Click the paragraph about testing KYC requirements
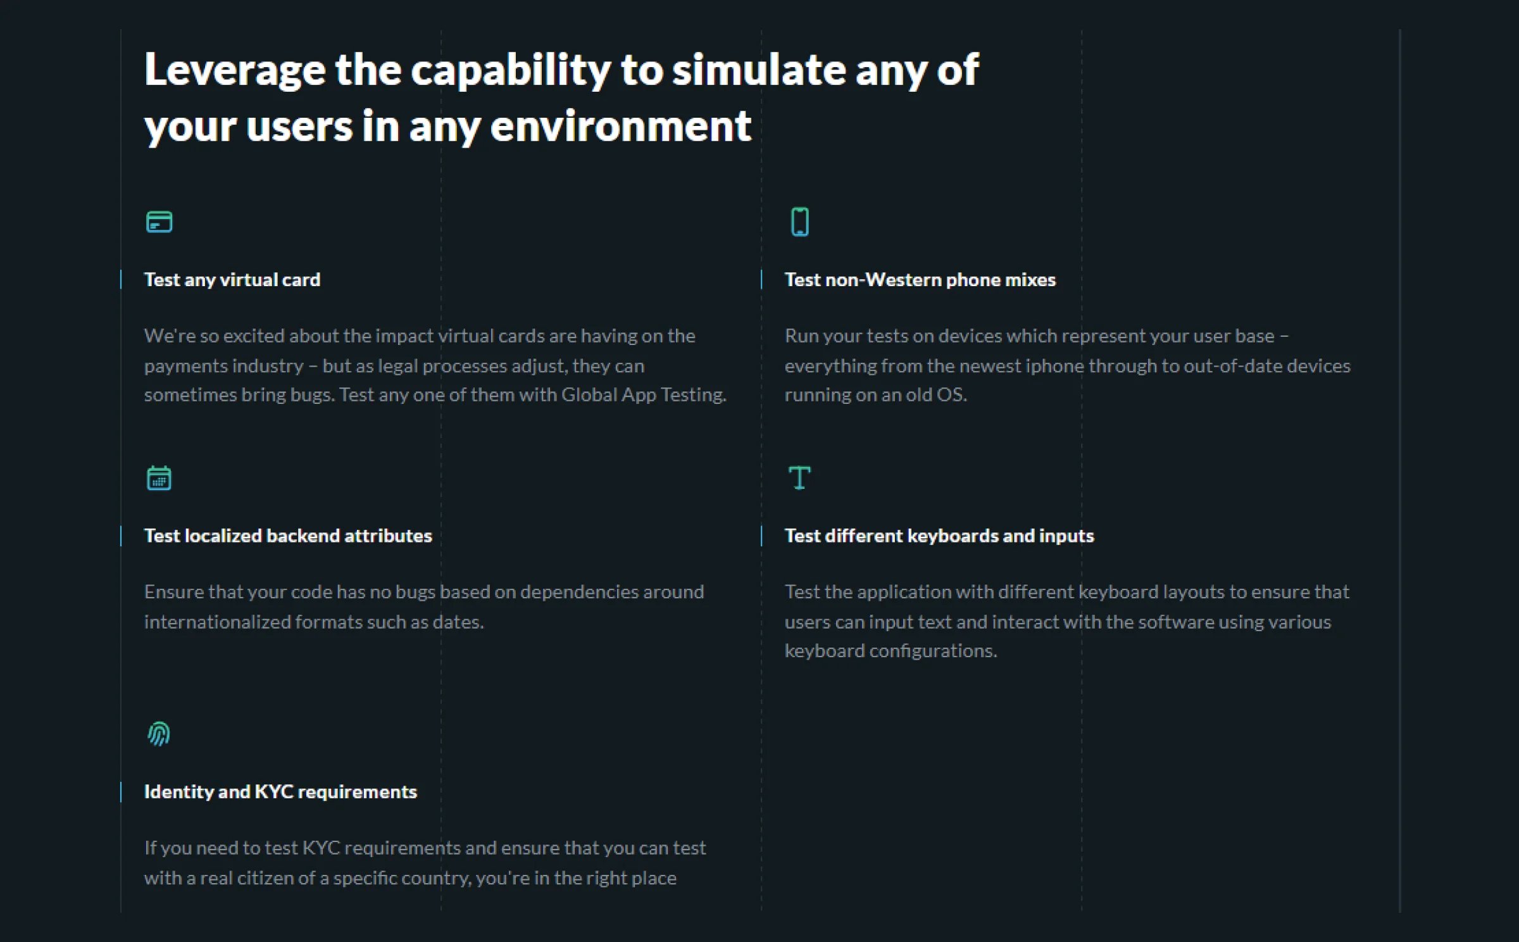This screenshot has height=942, width=1519. pyautogui.click(x=425, y=863)
